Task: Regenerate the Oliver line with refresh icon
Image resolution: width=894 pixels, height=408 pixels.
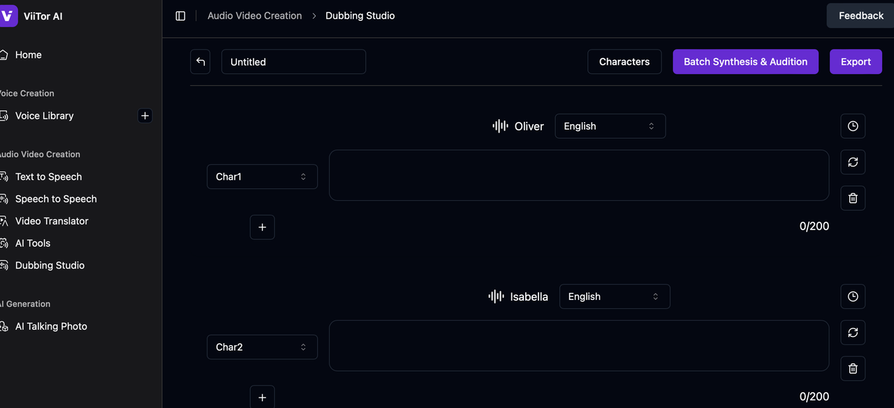Action: coord(853,162)
